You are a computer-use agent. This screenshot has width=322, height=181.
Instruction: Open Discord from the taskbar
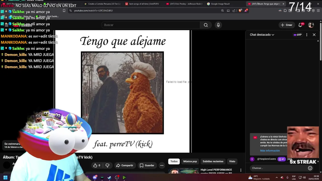coord(95,177)
